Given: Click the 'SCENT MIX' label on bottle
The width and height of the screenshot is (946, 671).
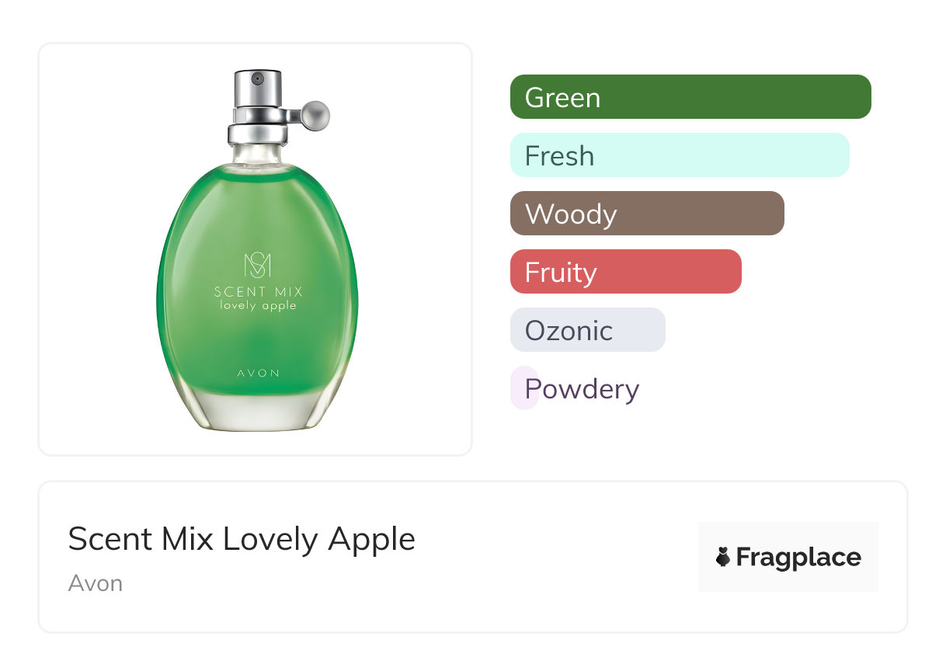Looking at the screenshot, I should tap(258, 292).
